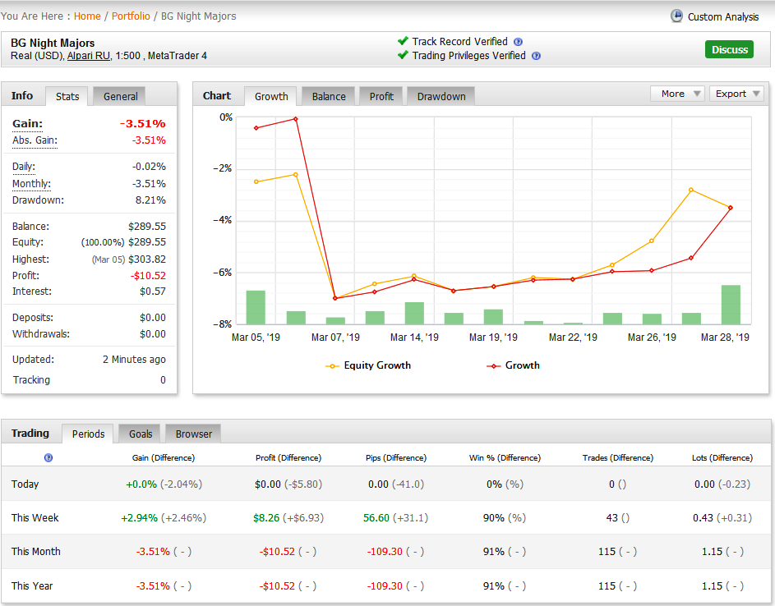Click the Drawdown value 8.21%
Image resolution: width=775 pixels, height=606 pixels.
tap(150, 200)
